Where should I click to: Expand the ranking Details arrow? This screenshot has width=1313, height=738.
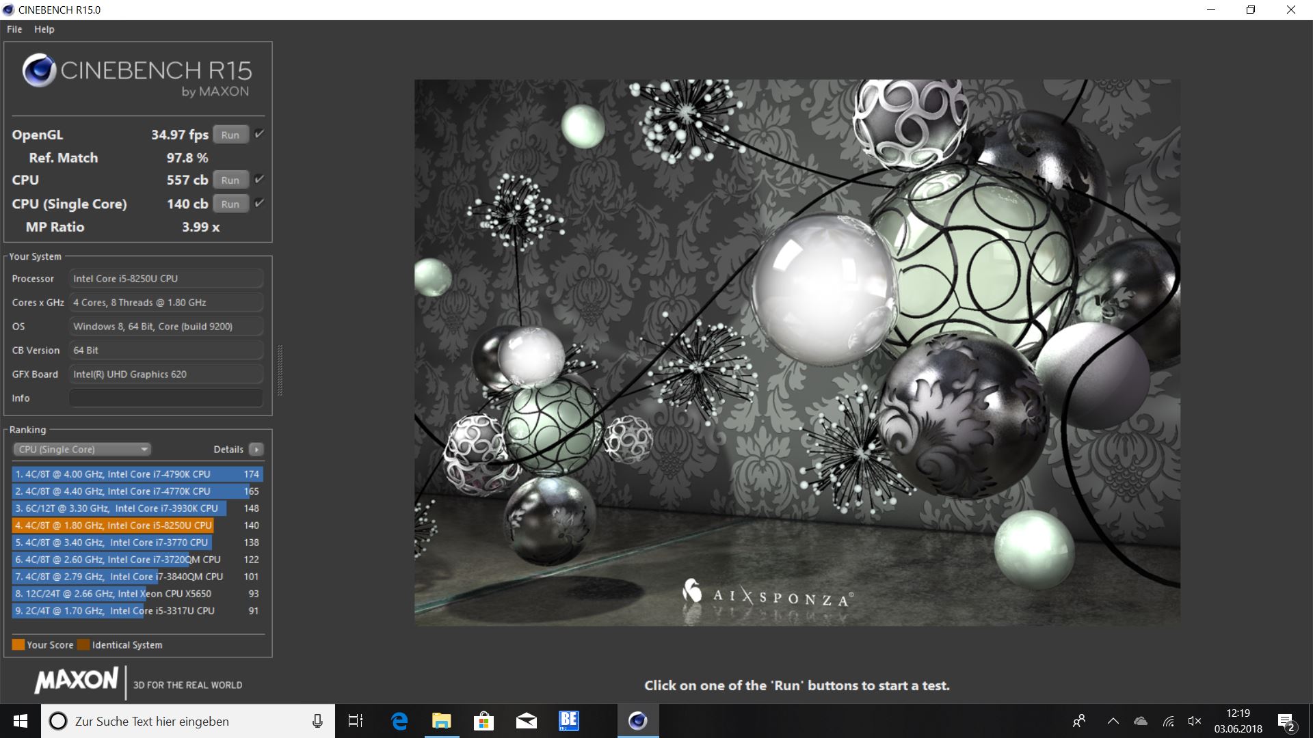(x=256, y=449)
